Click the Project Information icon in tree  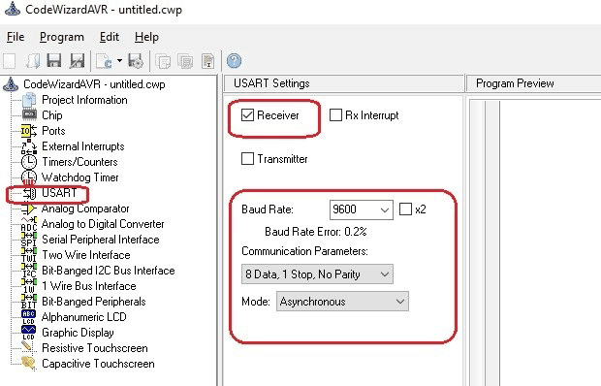click(29, 100)
